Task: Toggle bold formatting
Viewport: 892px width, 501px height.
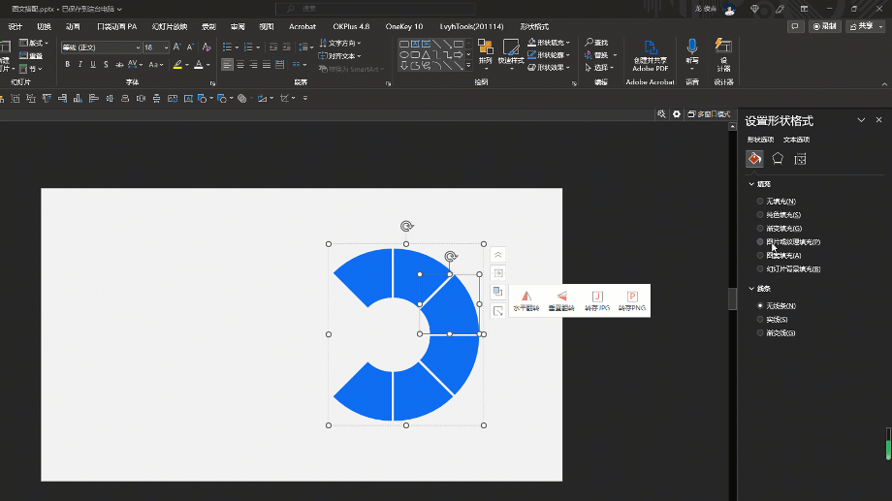Action: (x=67, y=64)
